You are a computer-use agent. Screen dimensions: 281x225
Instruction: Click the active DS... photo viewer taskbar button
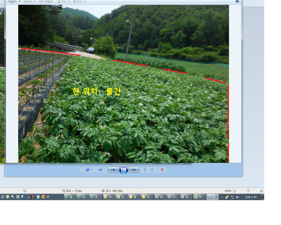point(212,197)
